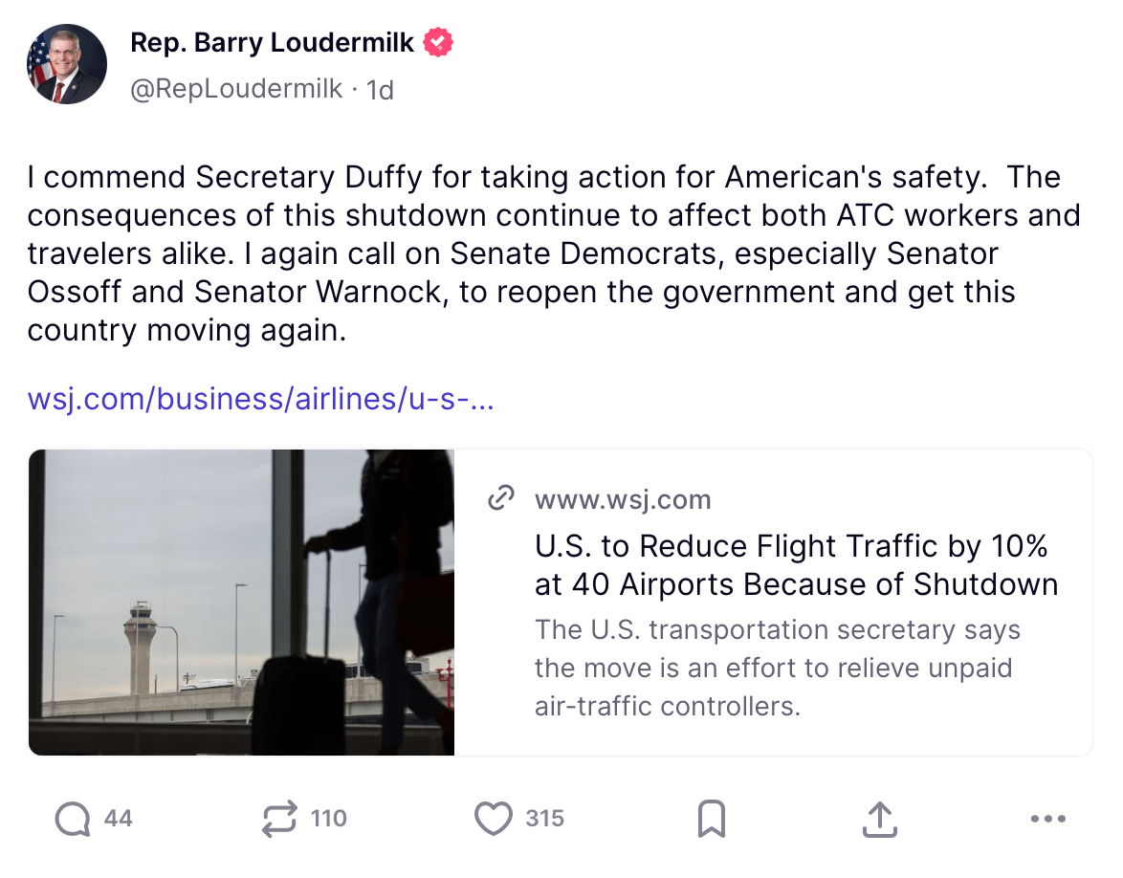Click the 315 likes count
Screen dimensions: 1123x878
click(544, 819)
